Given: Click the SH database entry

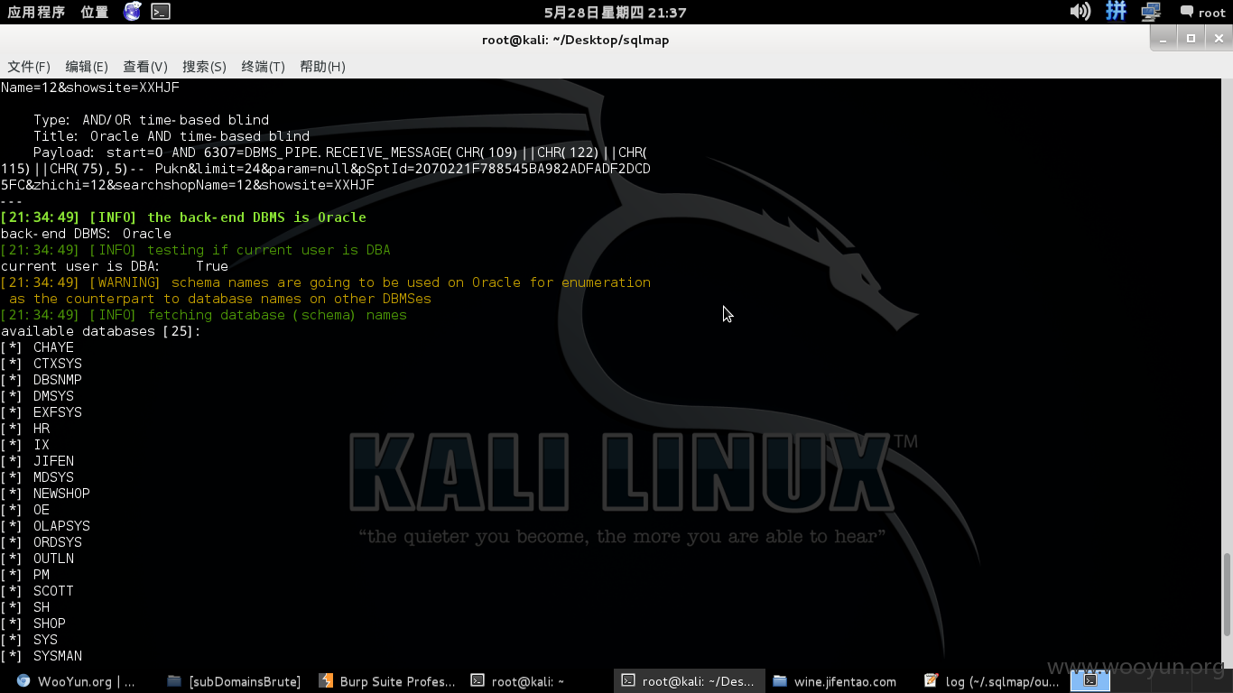Looking at the screenshot, I should tap(25, 607).
